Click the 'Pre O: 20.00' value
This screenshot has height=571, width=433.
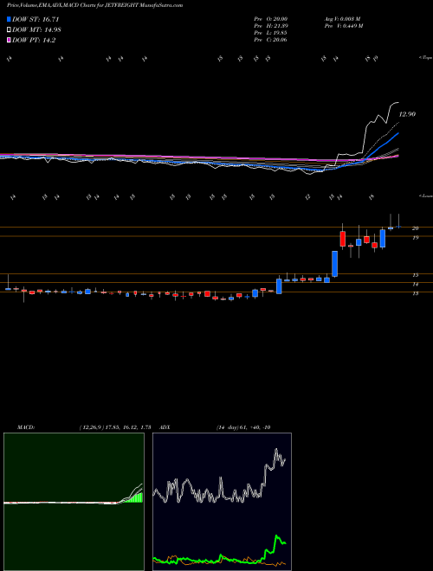tap(270, 19)
